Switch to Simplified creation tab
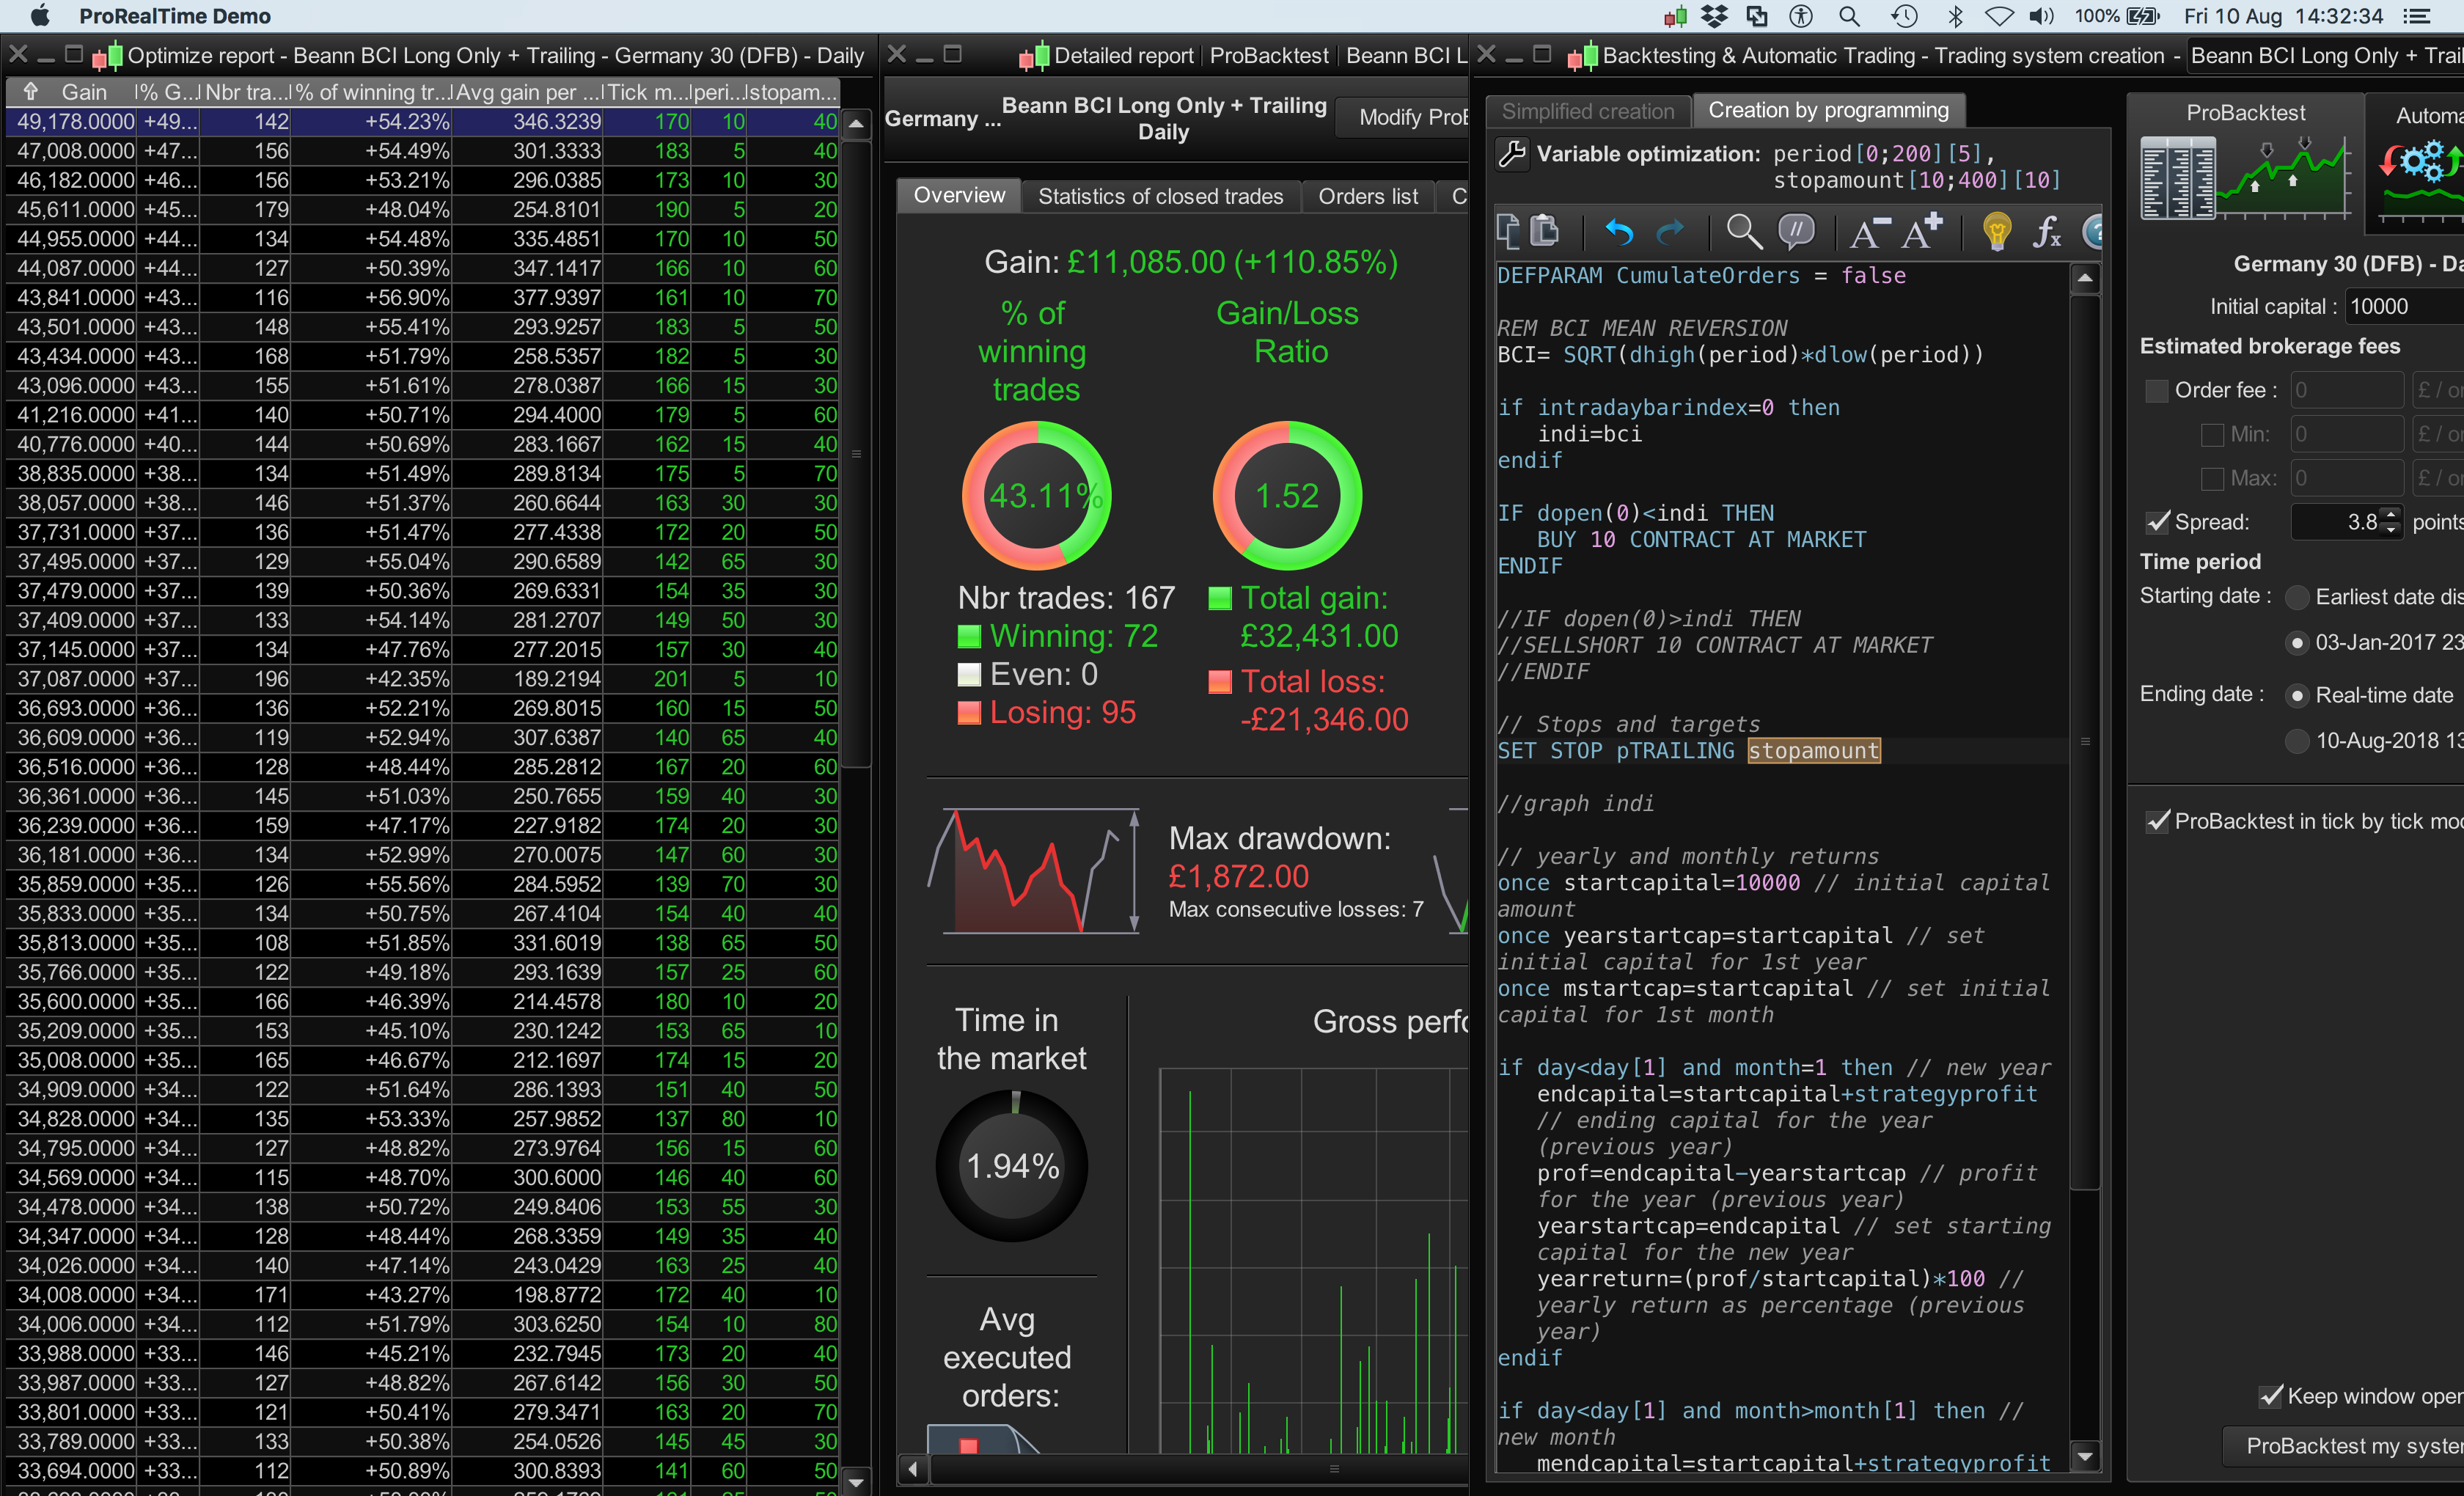The width and height of the screenshot is (2464, 1496). point(1587,111)
